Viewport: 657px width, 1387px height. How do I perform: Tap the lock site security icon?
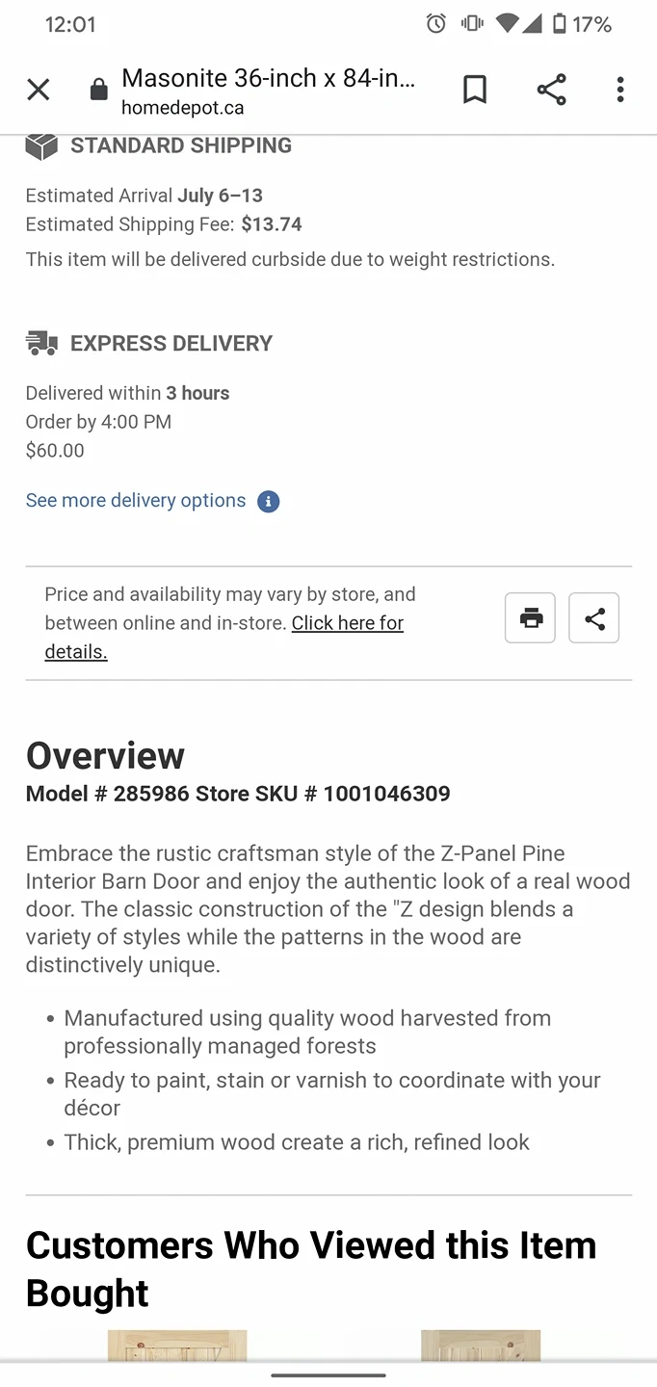coord(98,91)
